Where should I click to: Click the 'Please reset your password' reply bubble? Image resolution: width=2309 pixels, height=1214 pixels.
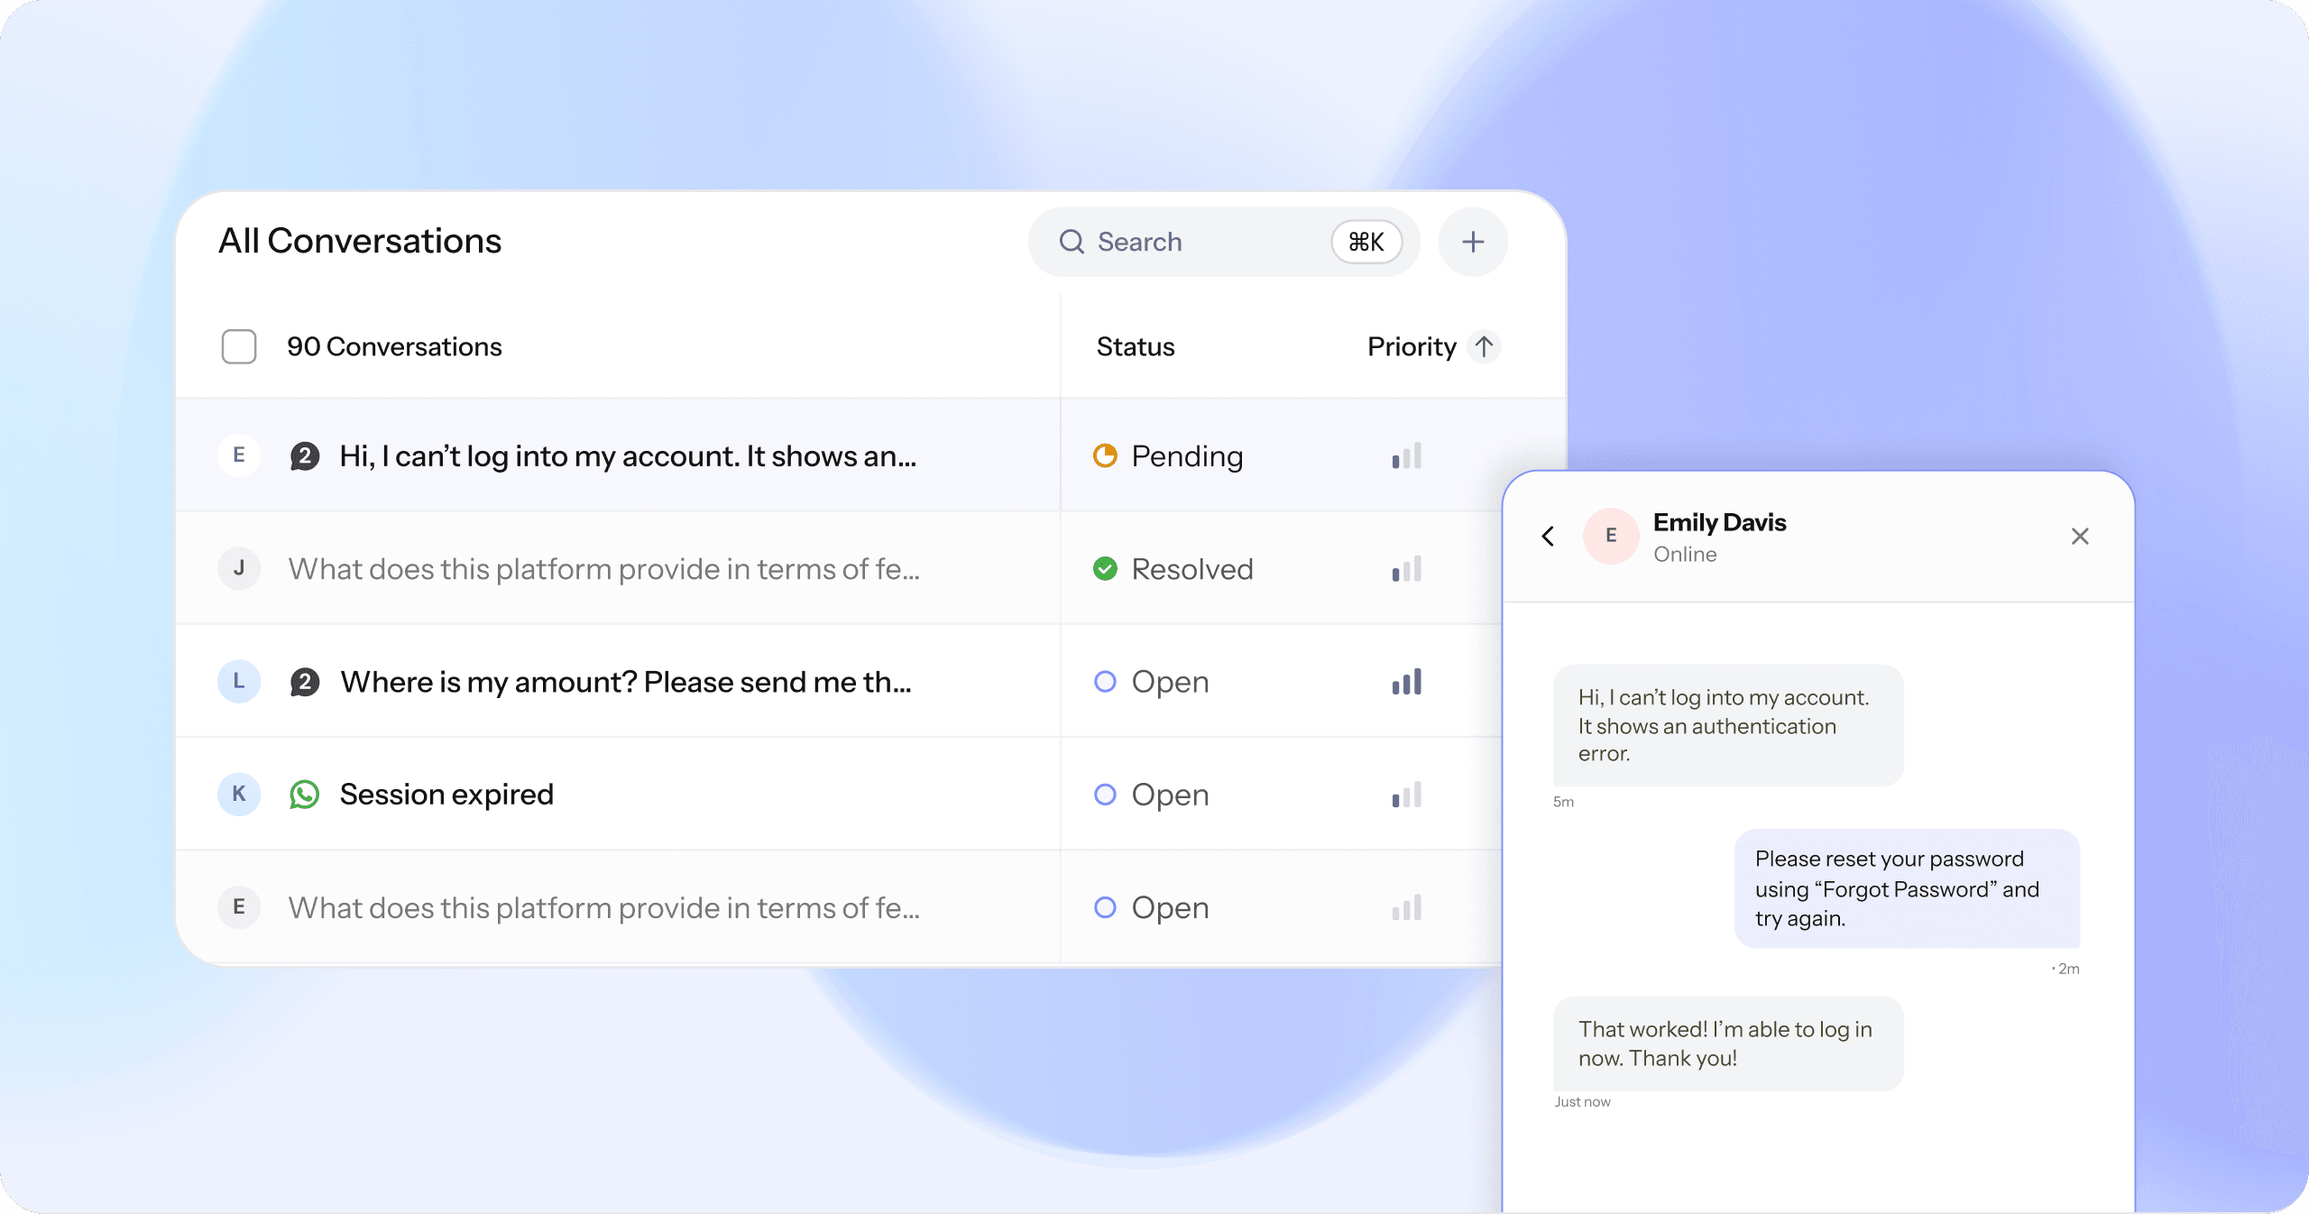click(1907, 888)
